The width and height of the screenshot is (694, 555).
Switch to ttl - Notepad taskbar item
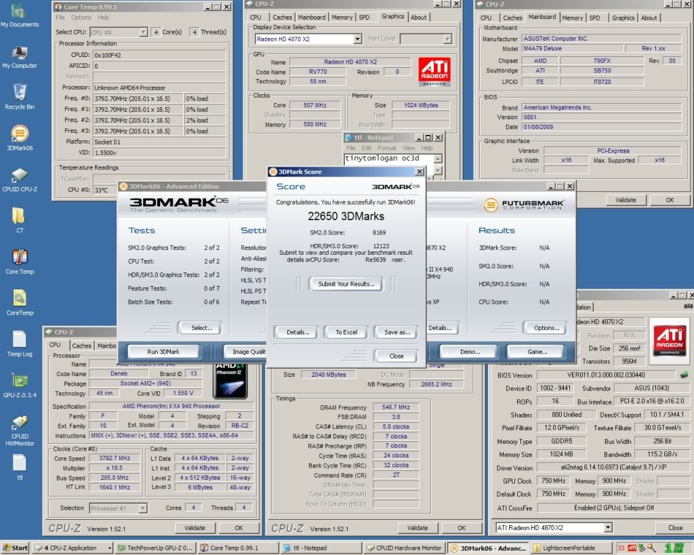coord(322,548)
